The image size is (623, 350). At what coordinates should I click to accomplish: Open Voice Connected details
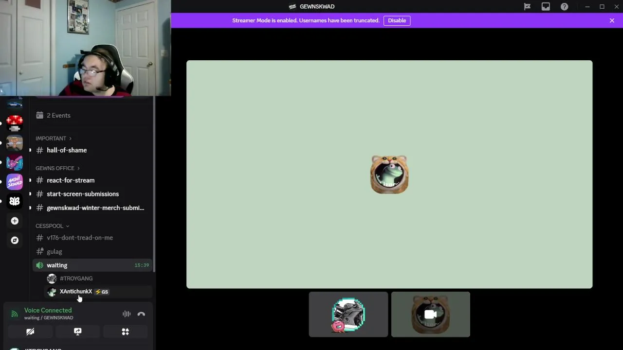48,310
